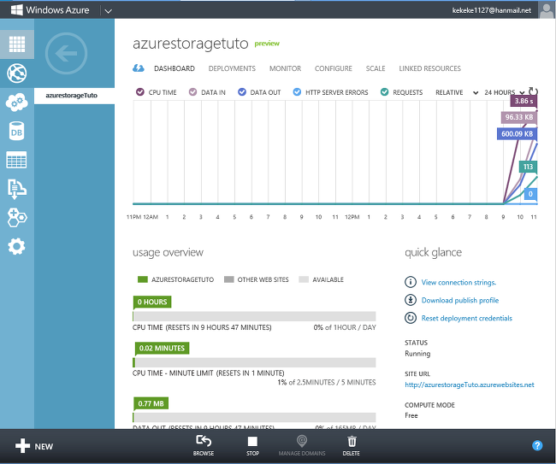
Task: Select the Web Sites globe icon
Action: (x=16, y=73)
